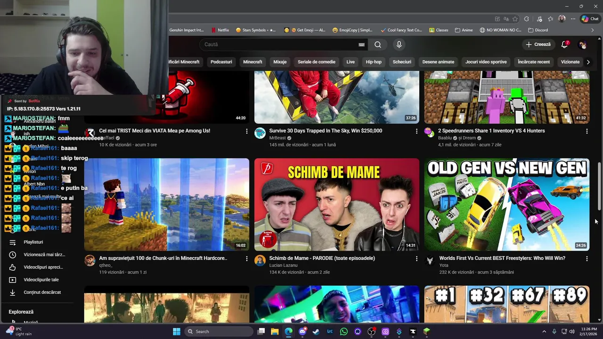Open Lightroom Classic from the taskbar
Image resolution: width=603 pixels, height=339 pixels.
330,331
